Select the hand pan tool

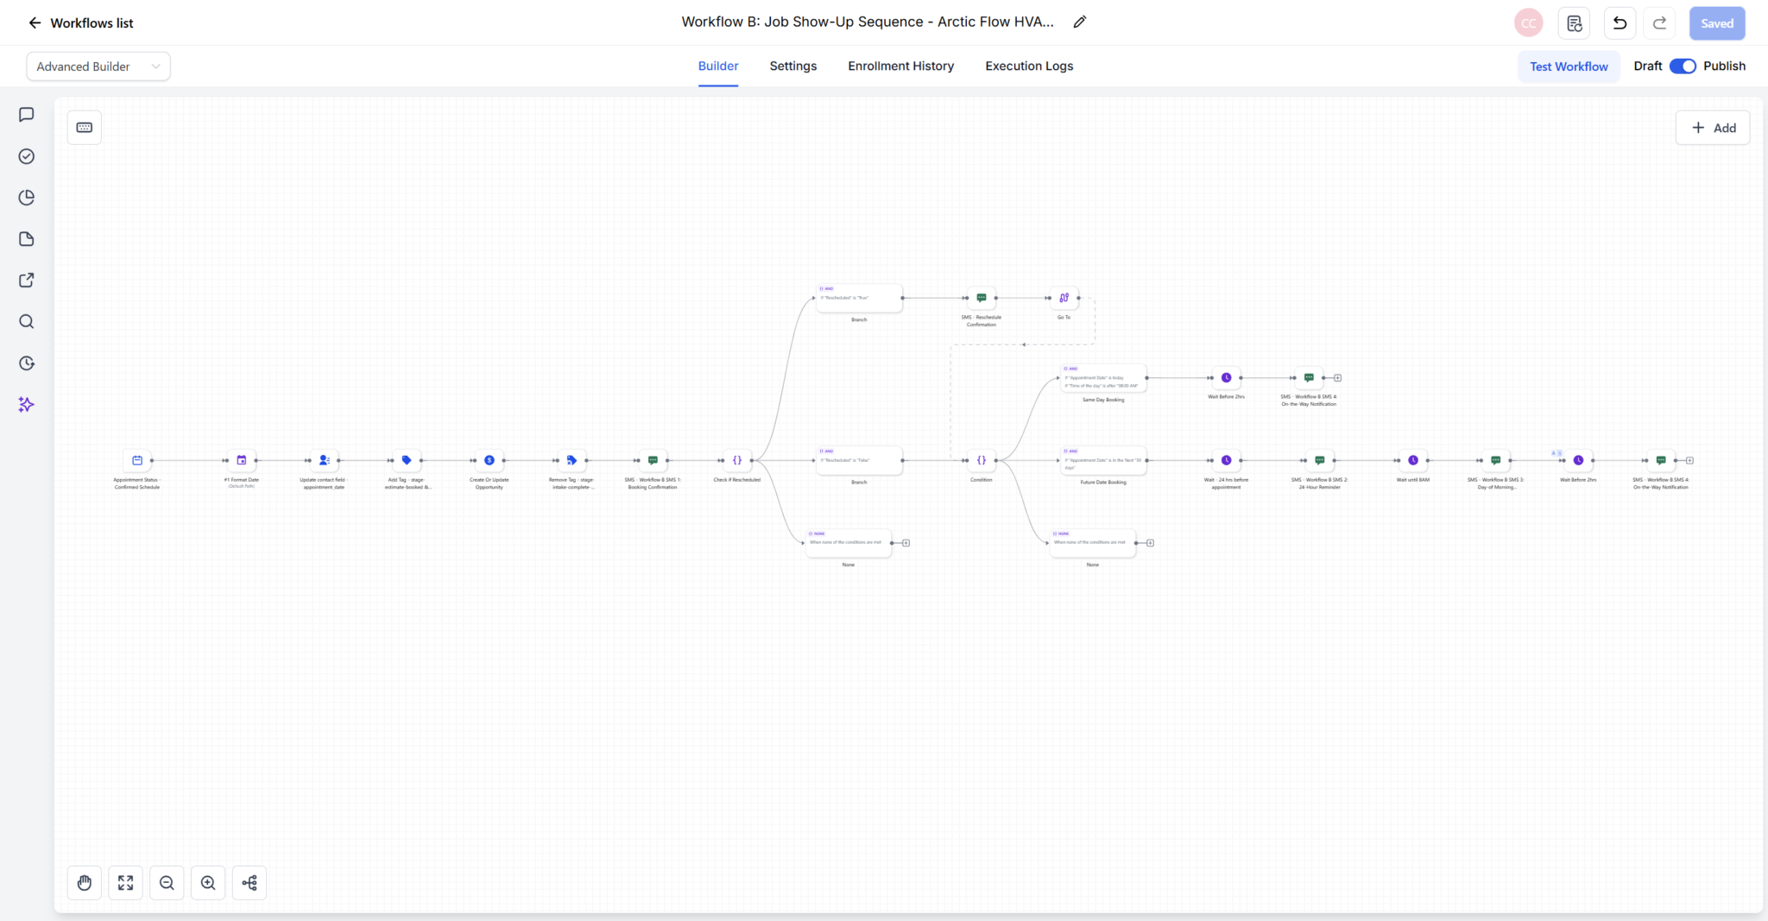click(85, 883)
